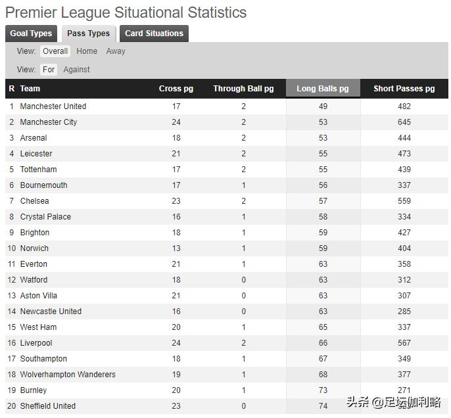This screenshot has width=451, height=418.
Task: Go to Wolverhampton Wanderers team link
Action: (68, 375)
